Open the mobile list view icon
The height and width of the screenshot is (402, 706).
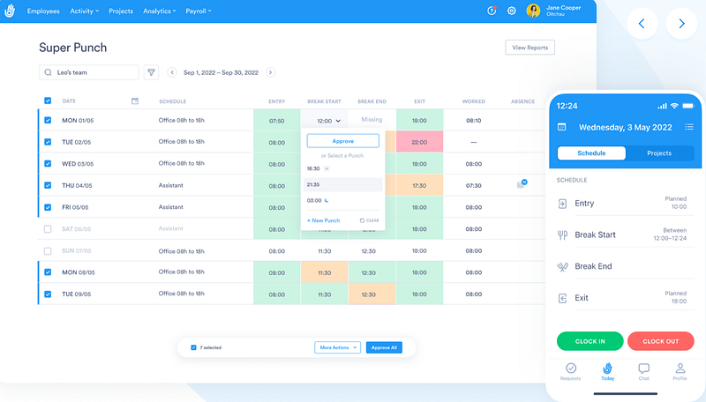(x=689, y=127)
